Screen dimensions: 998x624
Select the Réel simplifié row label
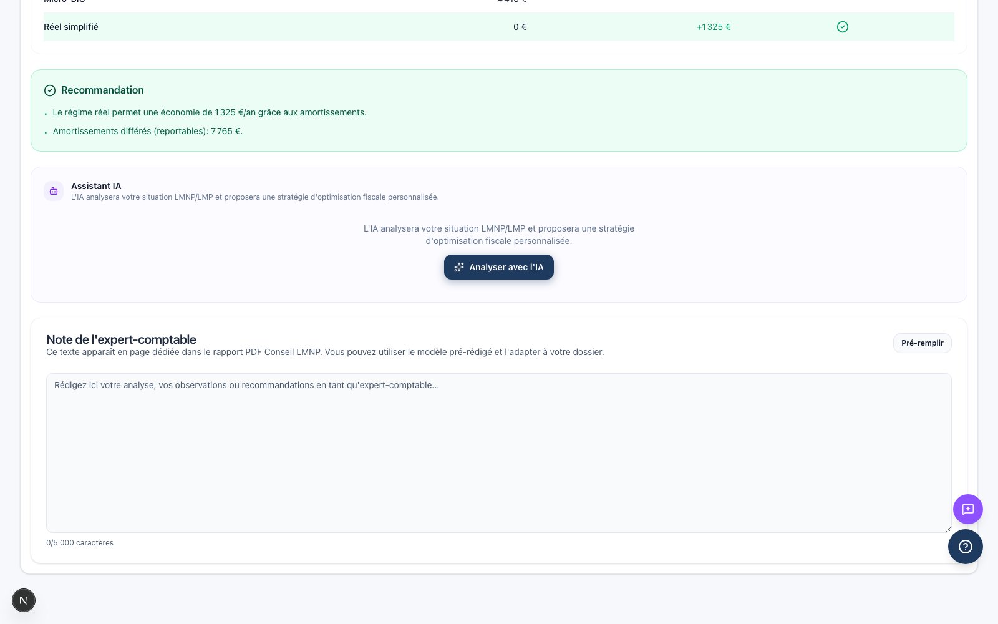71,27
